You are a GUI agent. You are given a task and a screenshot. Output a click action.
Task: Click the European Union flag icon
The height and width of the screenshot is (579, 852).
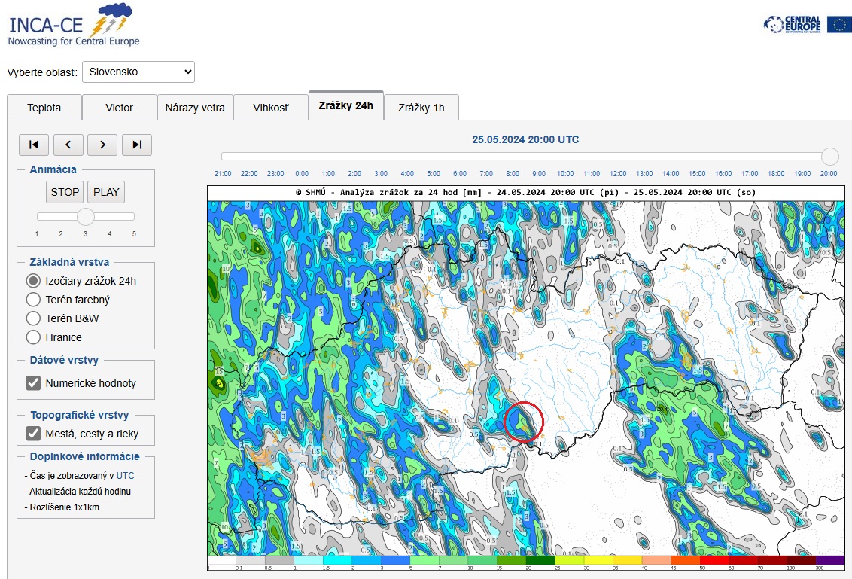coord(839,24)
